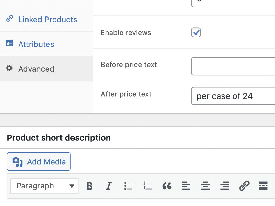Center align the text
This screenshot has height=206, width=275.
[x=205, y=186]
